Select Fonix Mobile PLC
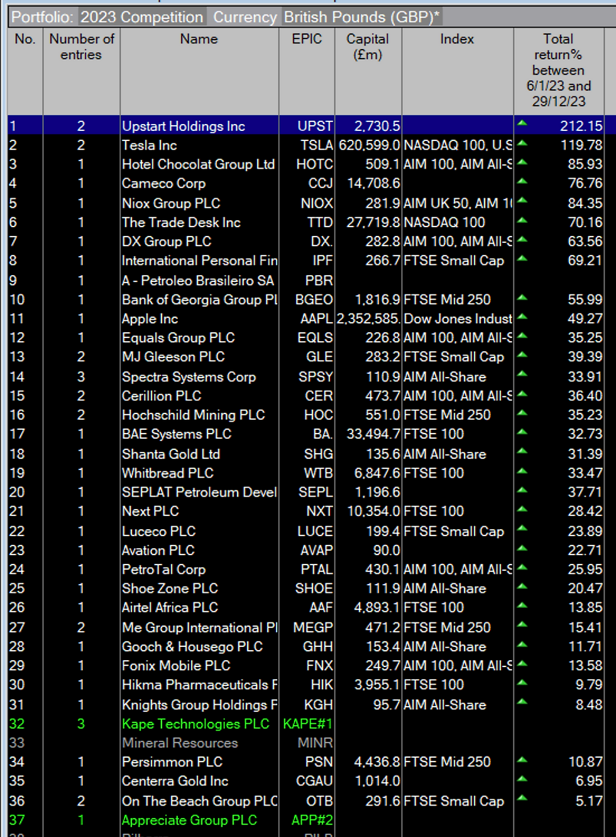616x837 pixels. pyautogui.click(x=176, y=665)
